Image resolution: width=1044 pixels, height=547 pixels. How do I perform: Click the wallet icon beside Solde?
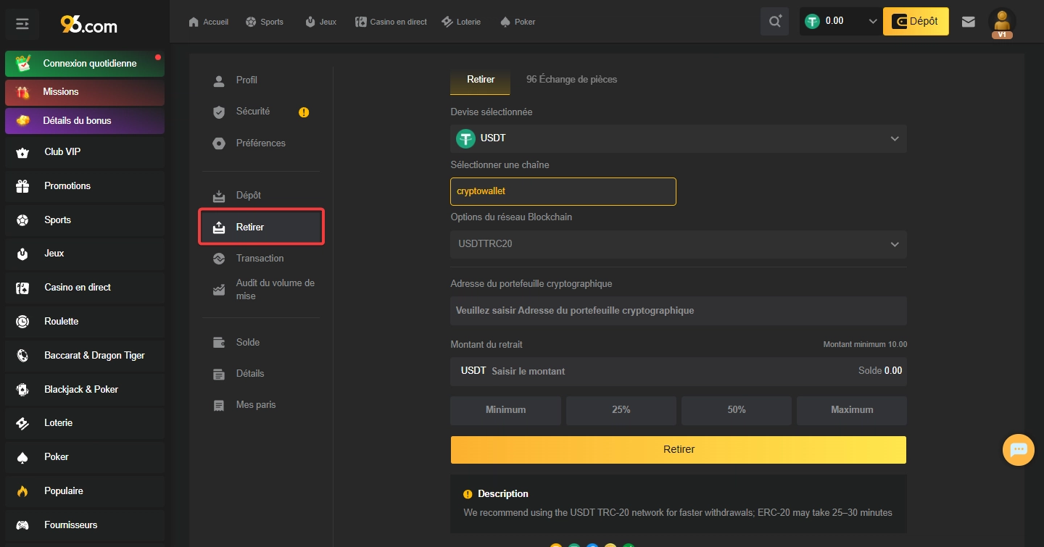pyautogui.click(x=219, y=343)
